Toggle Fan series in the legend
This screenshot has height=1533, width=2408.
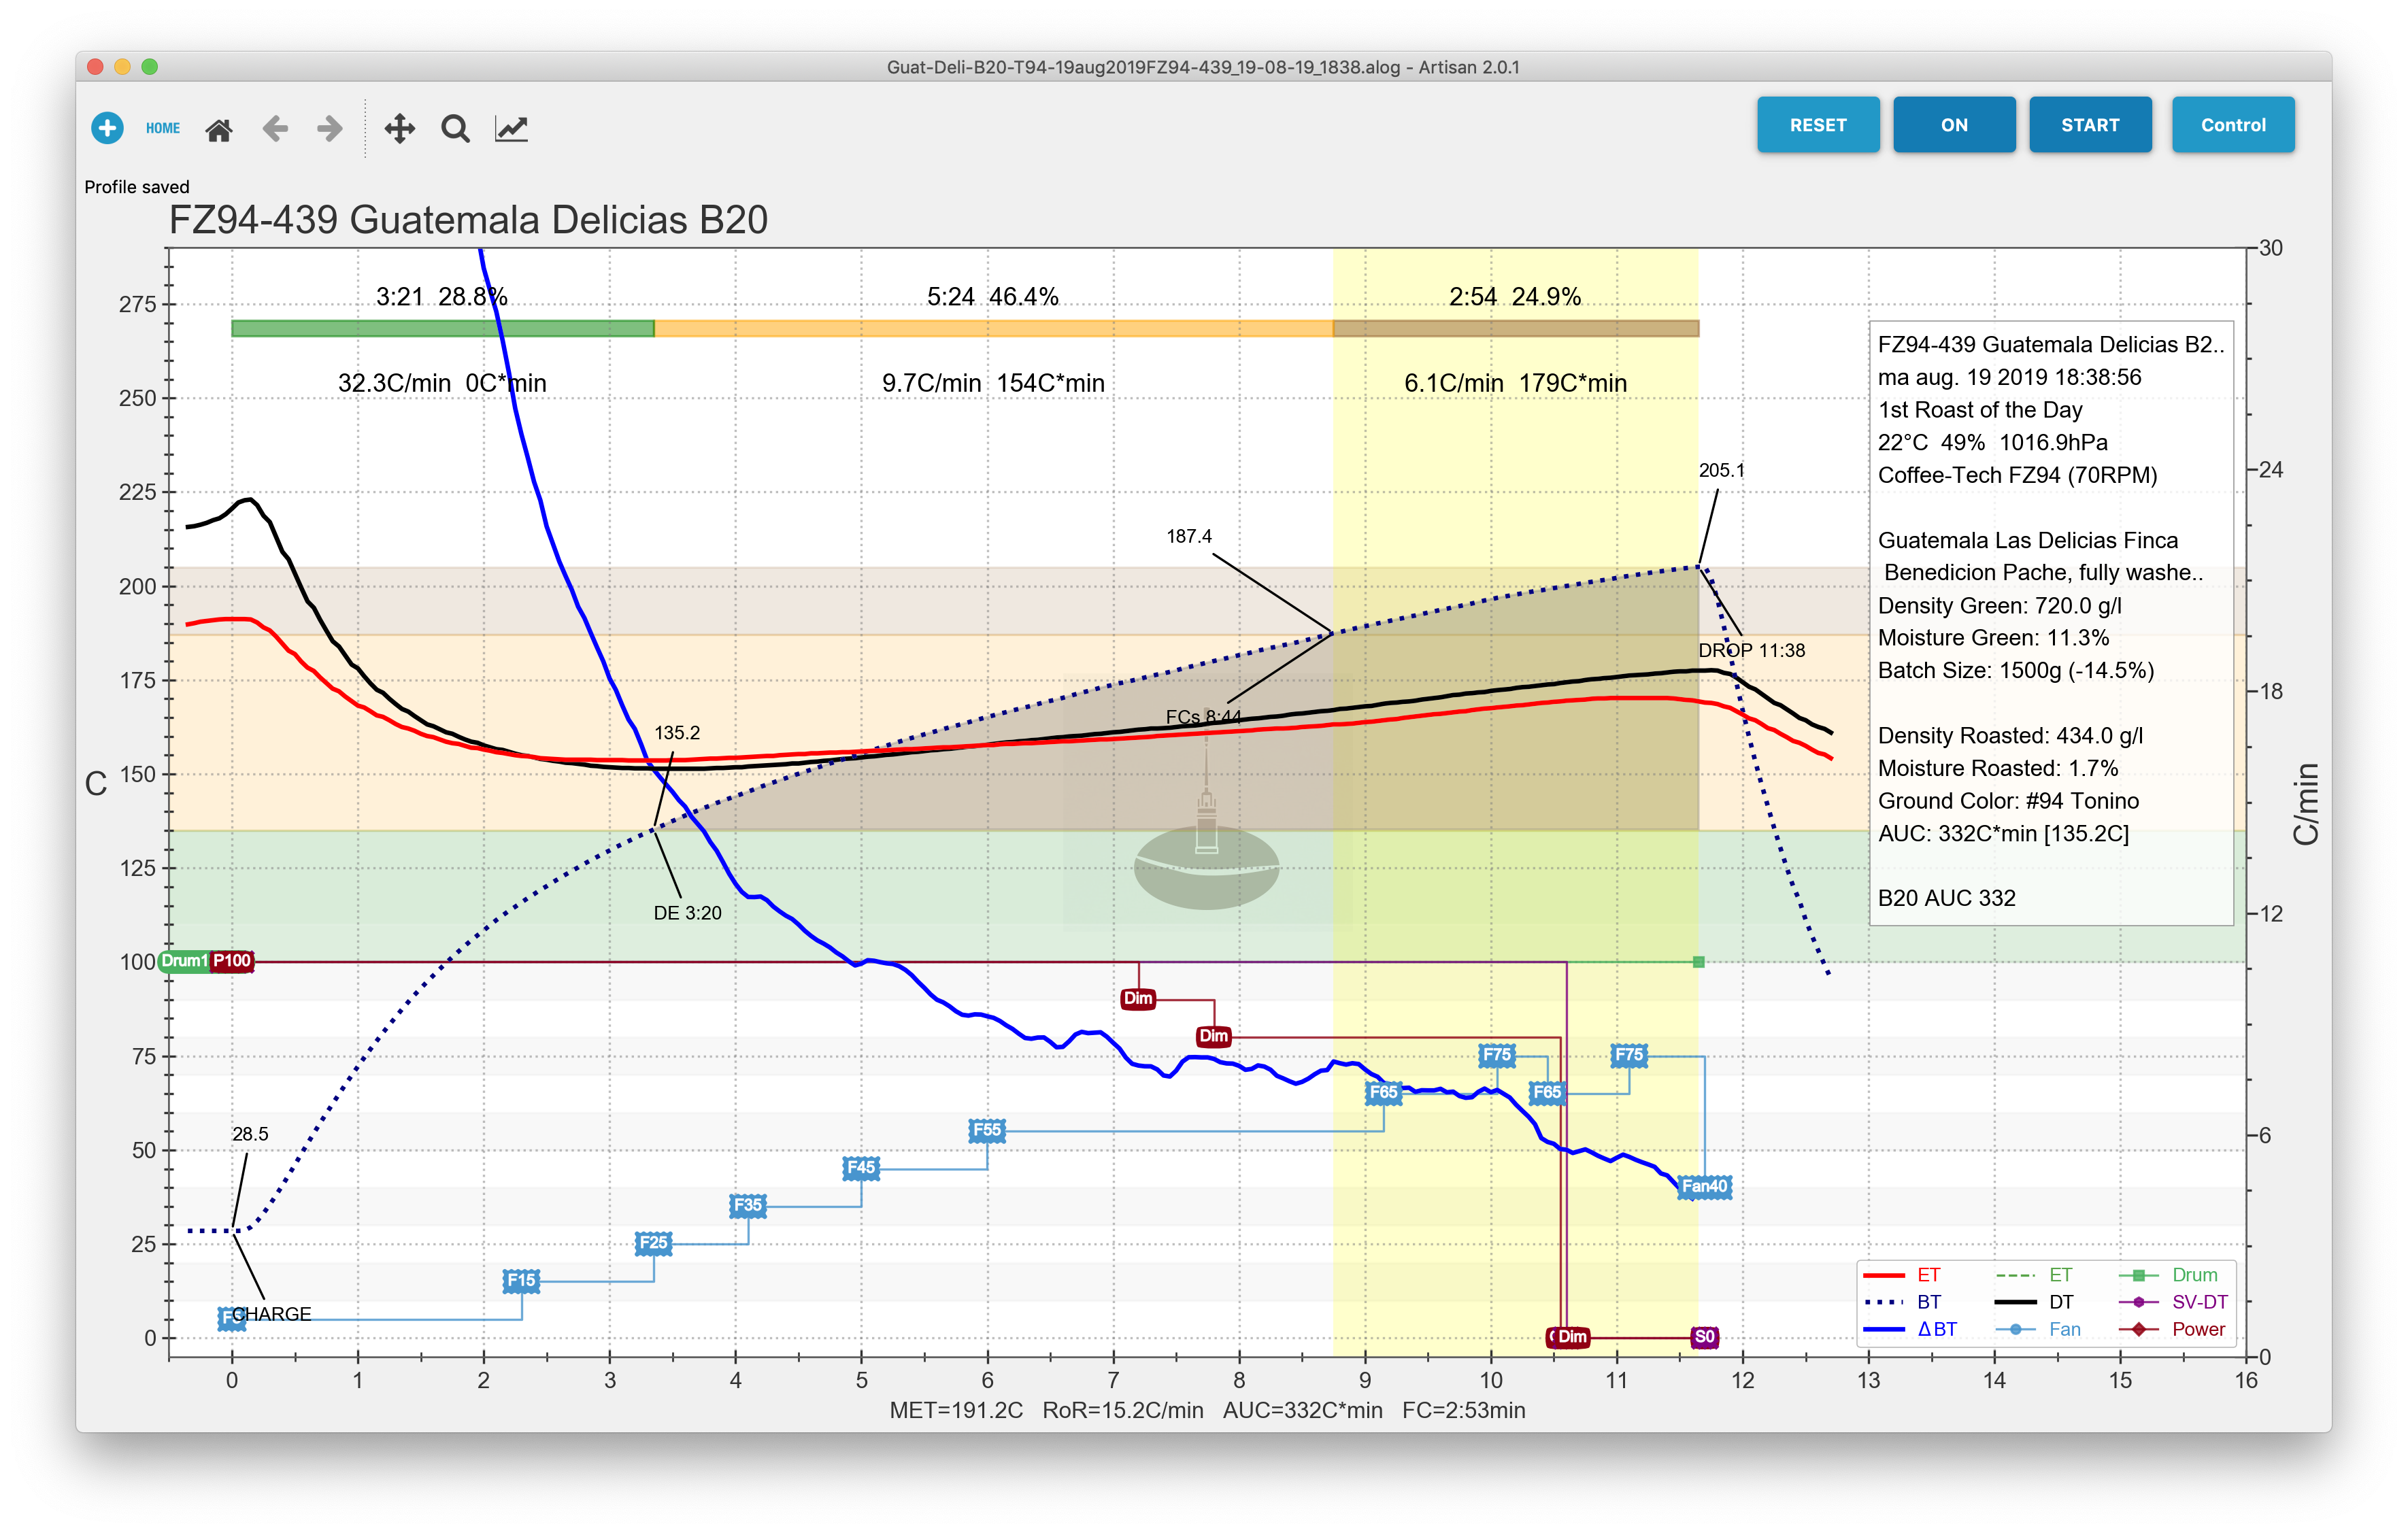pos(2064,1329)
